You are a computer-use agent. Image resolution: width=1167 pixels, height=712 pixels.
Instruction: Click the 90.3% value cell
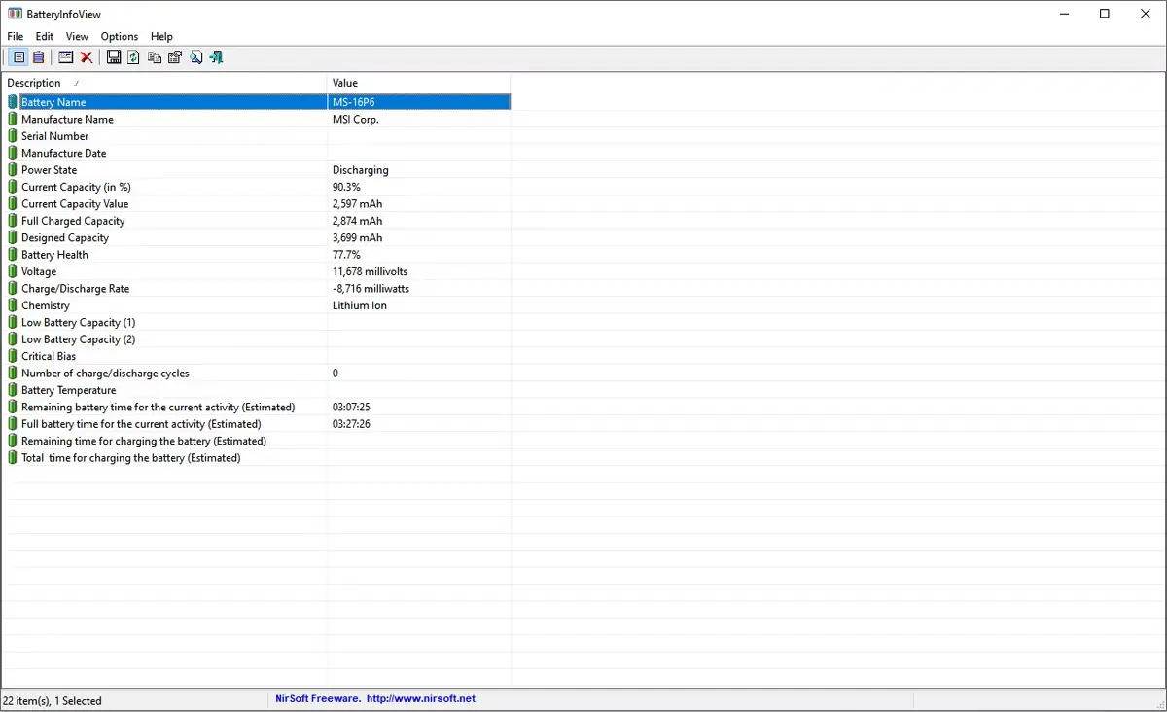coord(346,187)
